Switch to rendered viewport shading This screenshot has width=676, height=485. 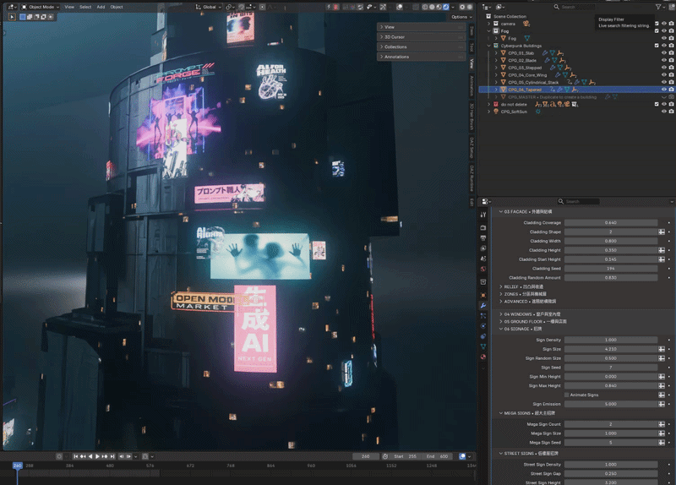[x=446, y=7]
